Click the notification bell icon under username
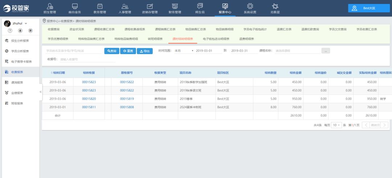Image resolution: width=392 pixels, height=178 pixels. pos(20,31)
